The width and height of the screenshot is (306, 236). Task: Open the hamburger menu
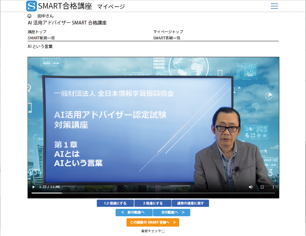click(x=274, y=6)
